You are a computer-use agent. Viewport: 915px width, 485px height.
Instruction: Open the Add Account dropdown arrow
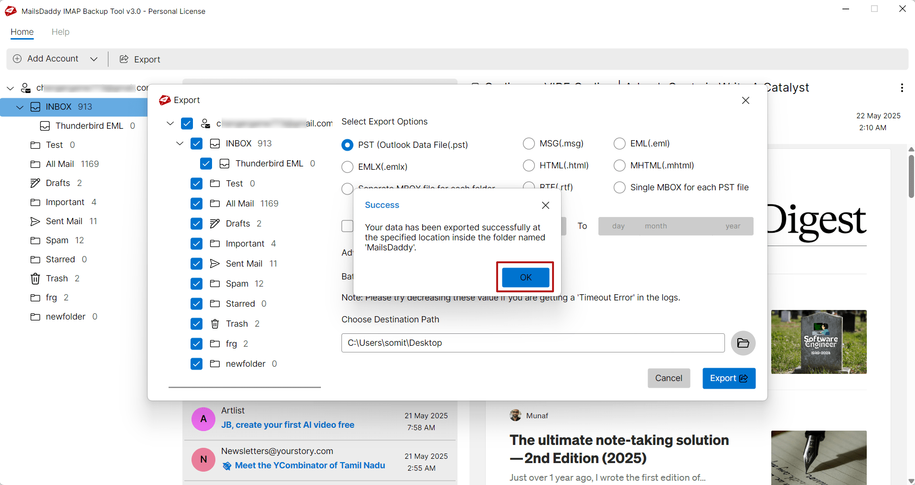point(94,59)
